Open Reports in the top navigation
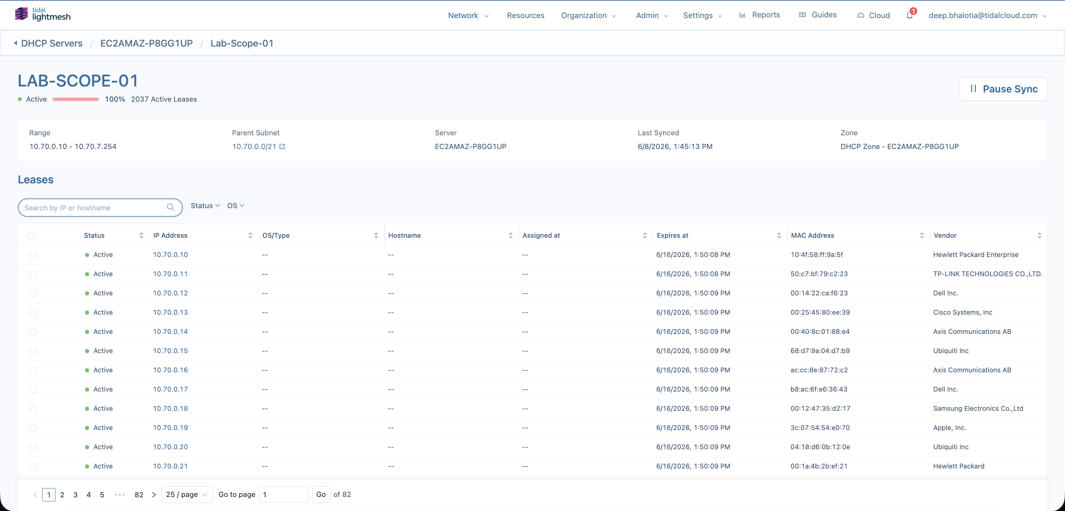The width and height of the screenshot is (1065, 511). [x=766, y=15]
